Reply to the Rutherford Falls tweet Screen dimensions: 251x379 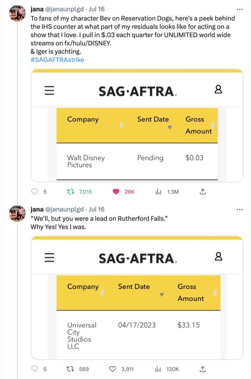[35, 369]
